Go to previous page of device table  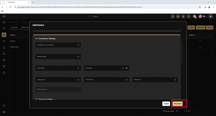click(195, 111)
